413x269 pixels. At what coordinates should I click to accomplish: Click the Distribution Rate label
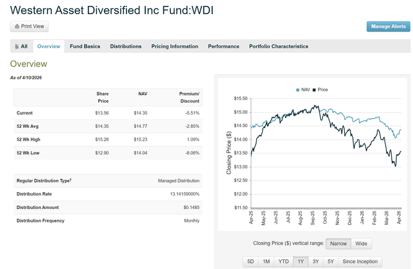34,194
